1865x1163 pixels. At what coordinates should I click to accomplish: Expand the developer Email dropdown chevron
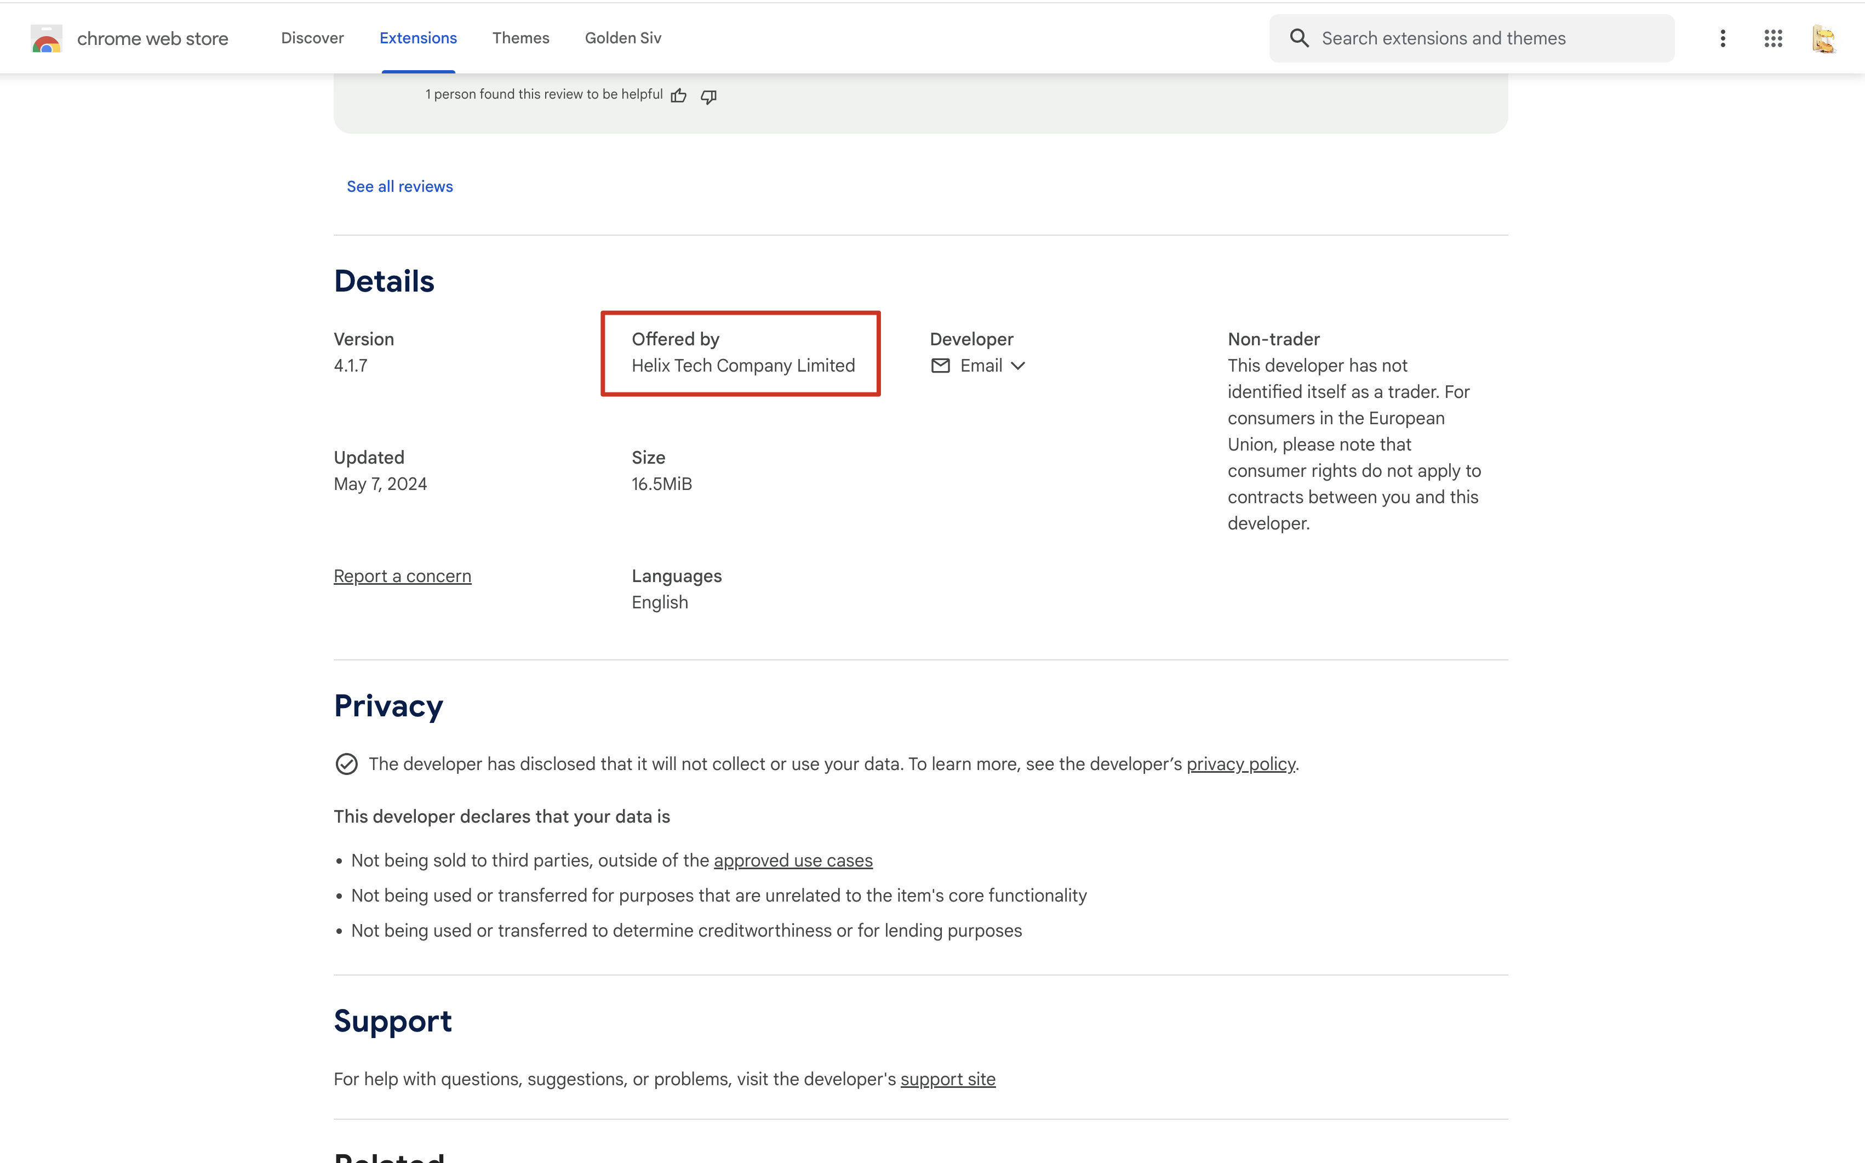[1018, 366]
